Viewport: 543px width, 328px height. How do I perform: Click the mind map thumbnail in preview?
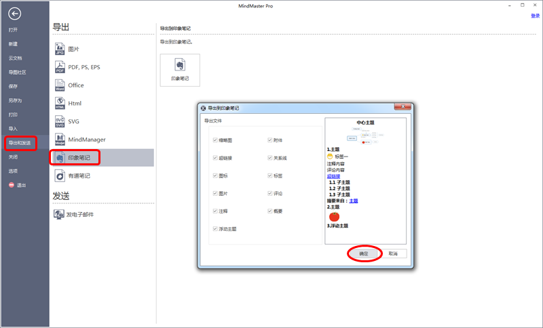[365, 136]
